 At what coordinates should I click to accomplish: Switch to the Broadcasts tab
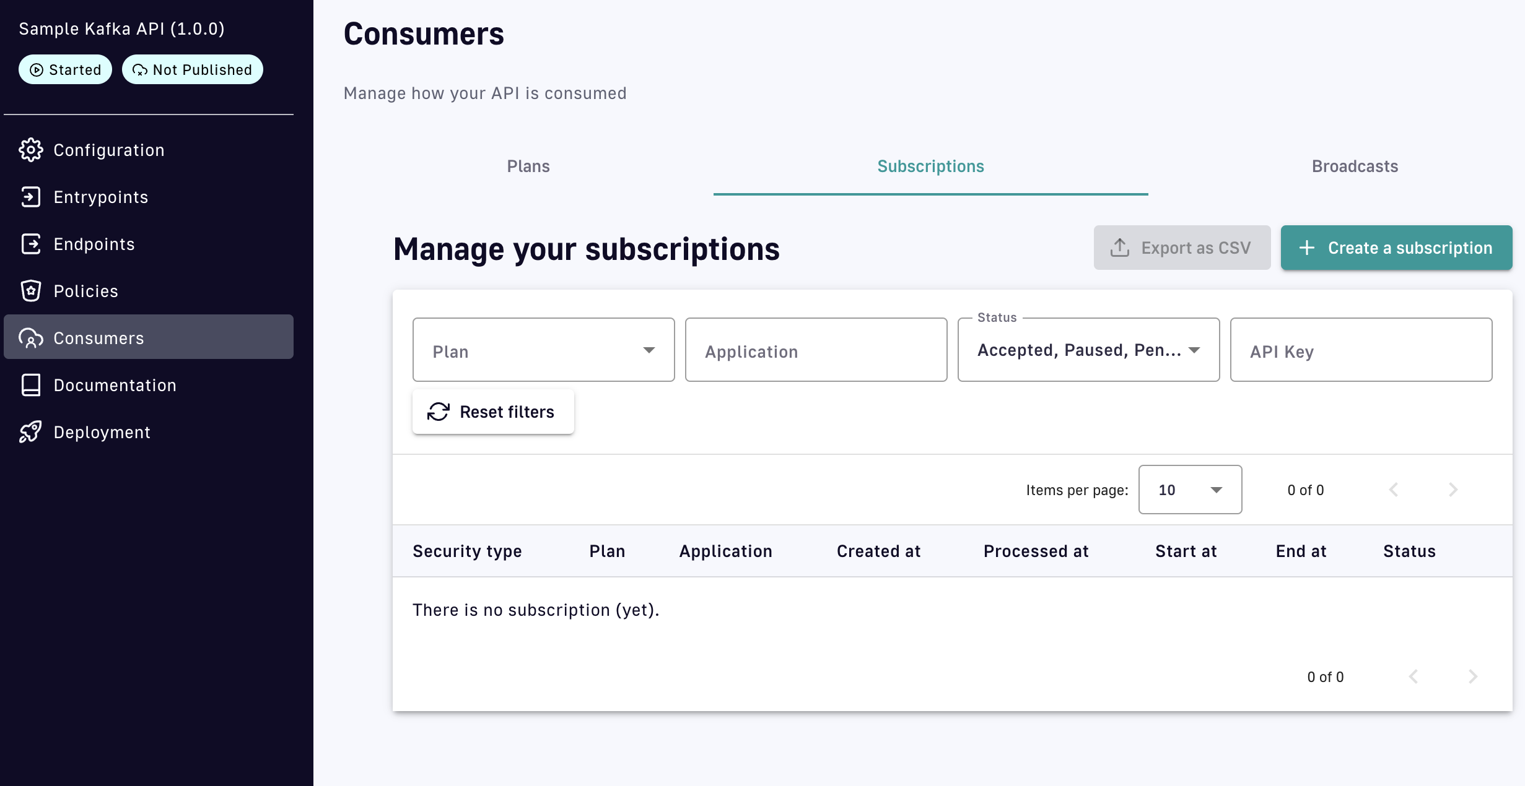coord(1355,166)
